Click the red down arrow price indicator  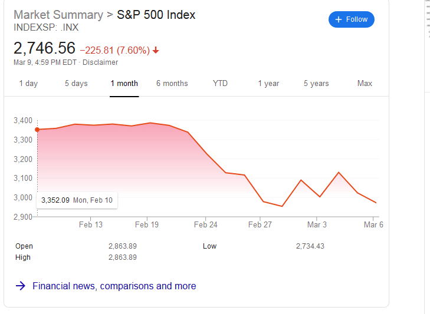tap(156, 50)
